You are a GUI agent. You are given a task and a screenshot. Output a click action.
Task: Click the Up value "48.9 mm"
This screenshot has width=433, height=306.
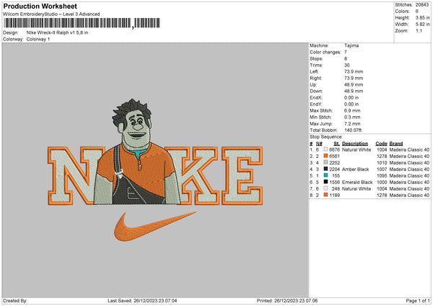354,84
